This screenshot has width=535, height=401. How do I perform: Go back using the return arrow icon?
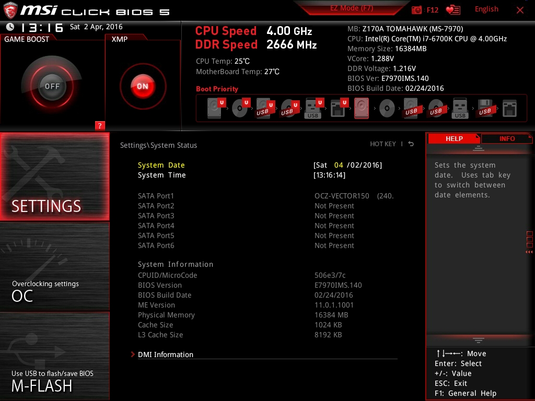411,144
